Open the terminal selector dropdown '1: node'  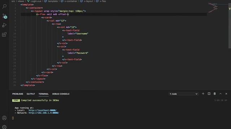(x=183, y=94)
